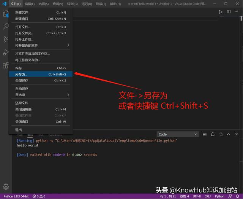
Task: Expand the 首选项 submenu
Action: (x=41, y=95)
